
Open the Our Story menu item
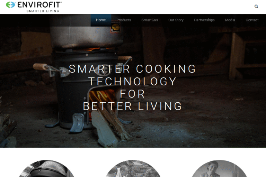click(x=176, y=20)
